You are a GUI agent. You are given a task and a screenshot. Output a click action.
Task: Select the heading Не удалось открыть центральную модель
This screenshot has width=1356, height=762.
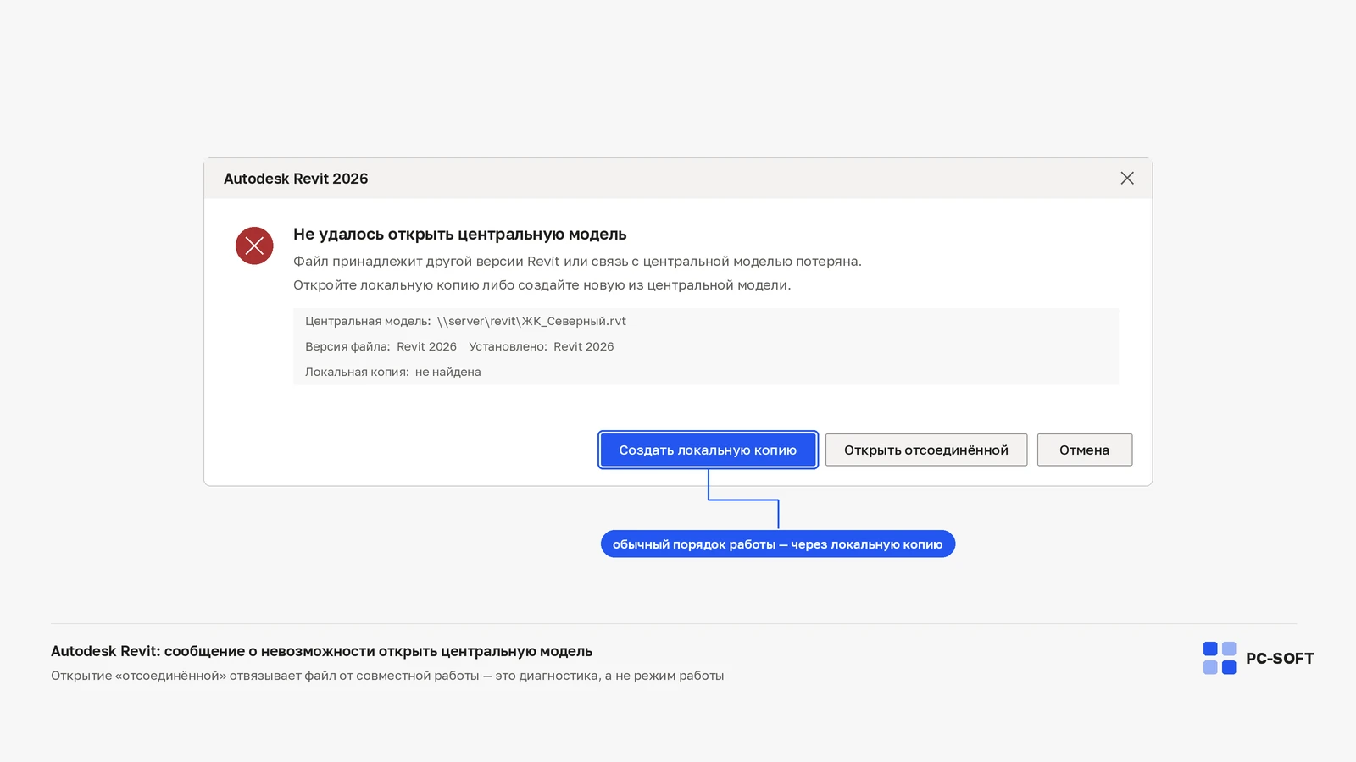(x=460, y=235)
